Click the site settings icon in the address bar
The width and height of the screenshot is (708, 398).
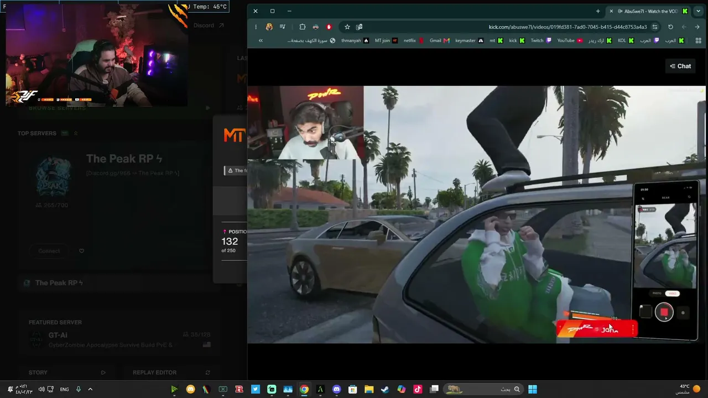[x=655, y=27]
